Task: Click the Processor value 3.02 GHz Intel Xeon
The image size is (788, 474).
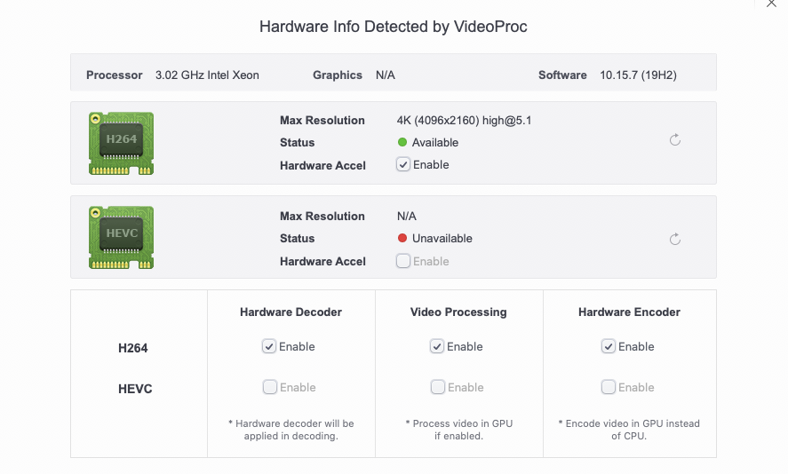Action: [x=207, y=75]
